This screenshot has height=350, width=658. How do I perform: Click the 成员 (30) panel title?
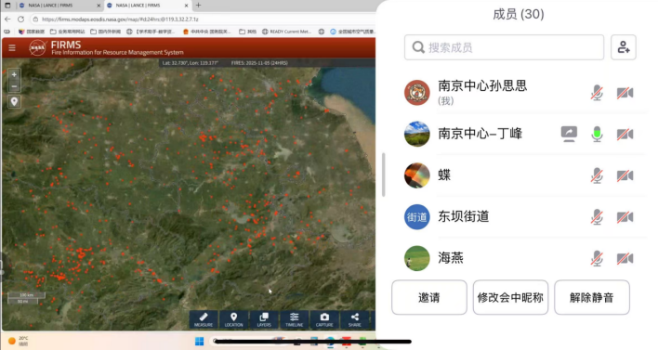pos(519,14)
